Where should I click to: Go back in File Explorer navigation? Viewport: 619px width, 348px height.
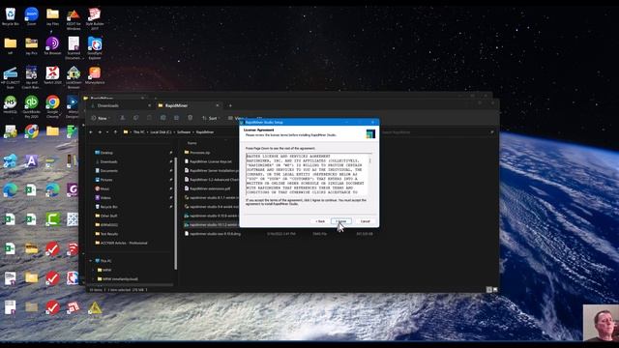tap(91, 132)
